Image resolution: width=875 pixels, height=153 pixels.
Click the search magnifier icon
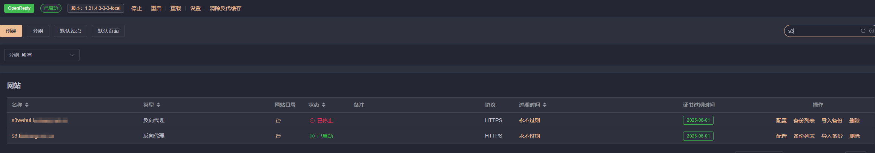pyautogui.click(x=863, y=31)
